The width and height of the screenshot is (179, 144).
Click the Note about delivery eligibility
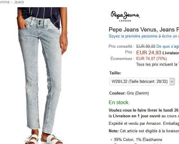tap(144, 131)
